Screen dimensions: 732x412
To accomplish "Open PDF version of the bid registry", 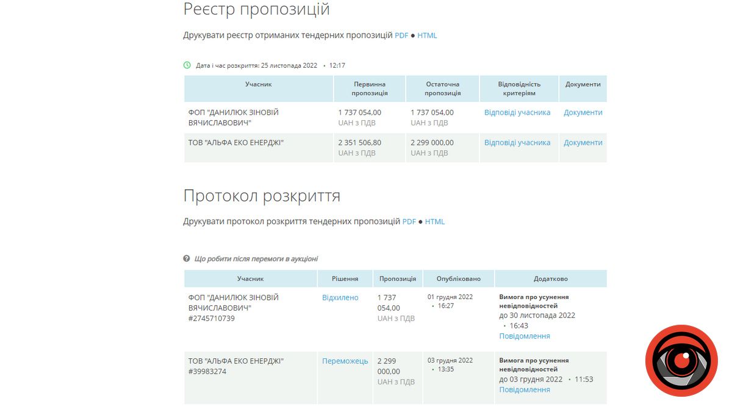I will click(x=401, y=35).
